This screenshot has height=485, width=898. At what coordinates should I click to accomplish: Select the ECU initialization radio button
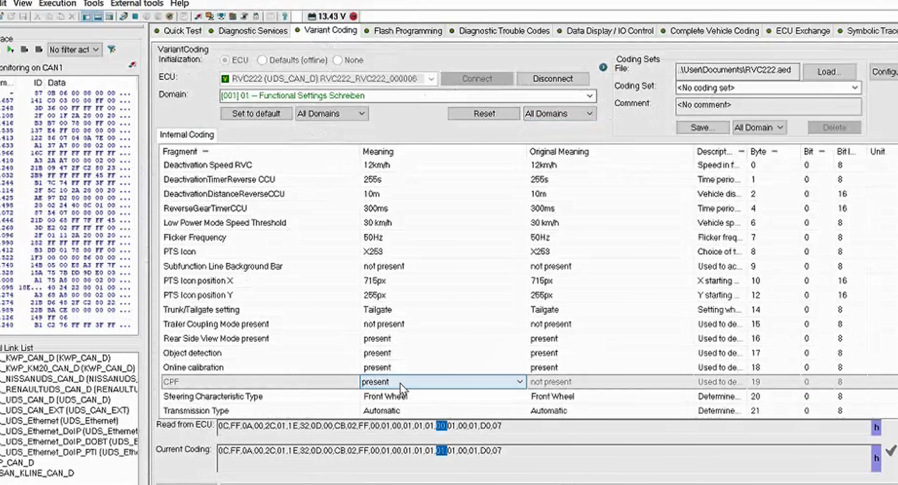225,60
